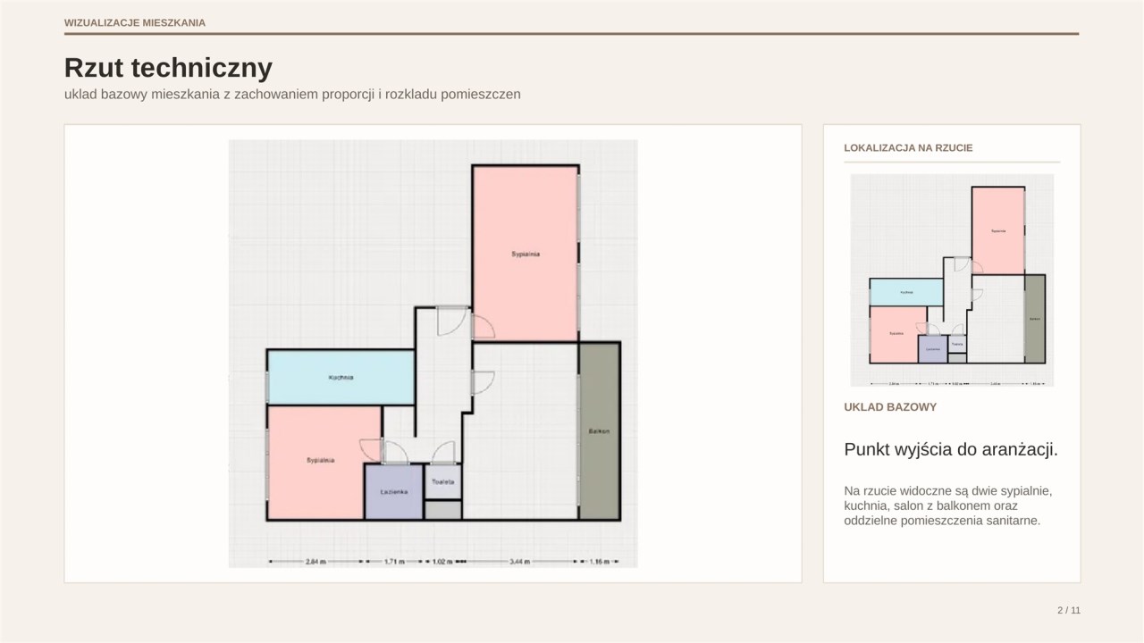Image resolution: width=1144 pixels, height=643 pixels.
Task: Click the Balkon area in main floor plan
Action: pyautogui.click(x=599, y=431)
